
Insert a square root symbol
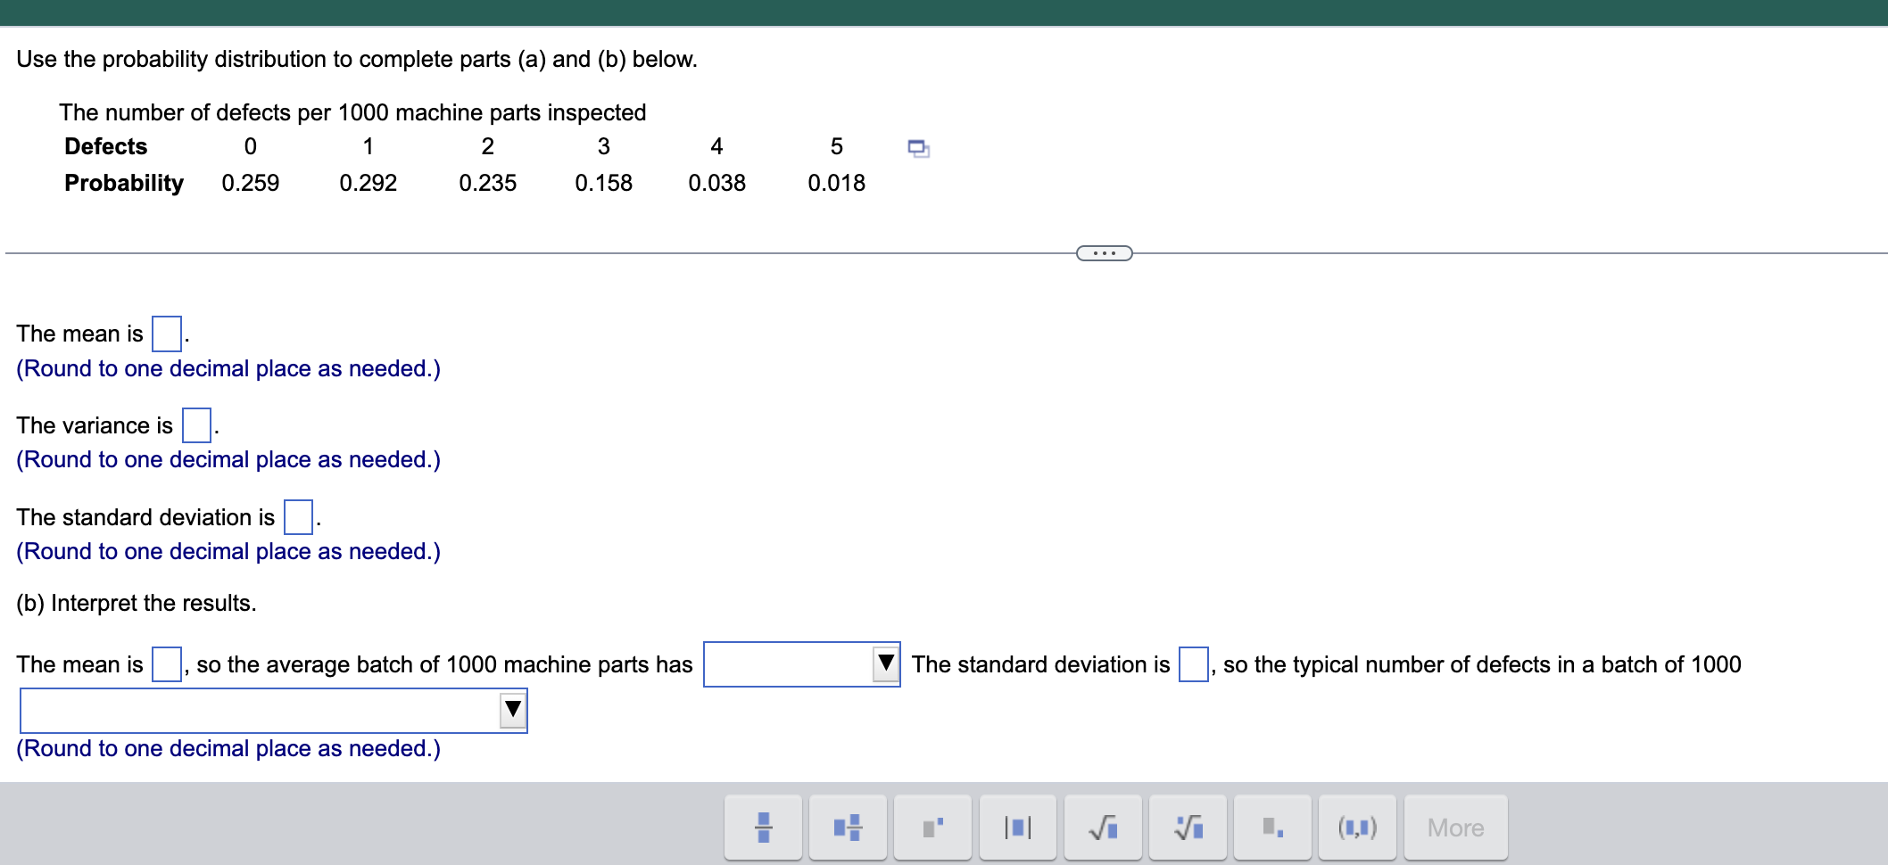point(1103,828)
